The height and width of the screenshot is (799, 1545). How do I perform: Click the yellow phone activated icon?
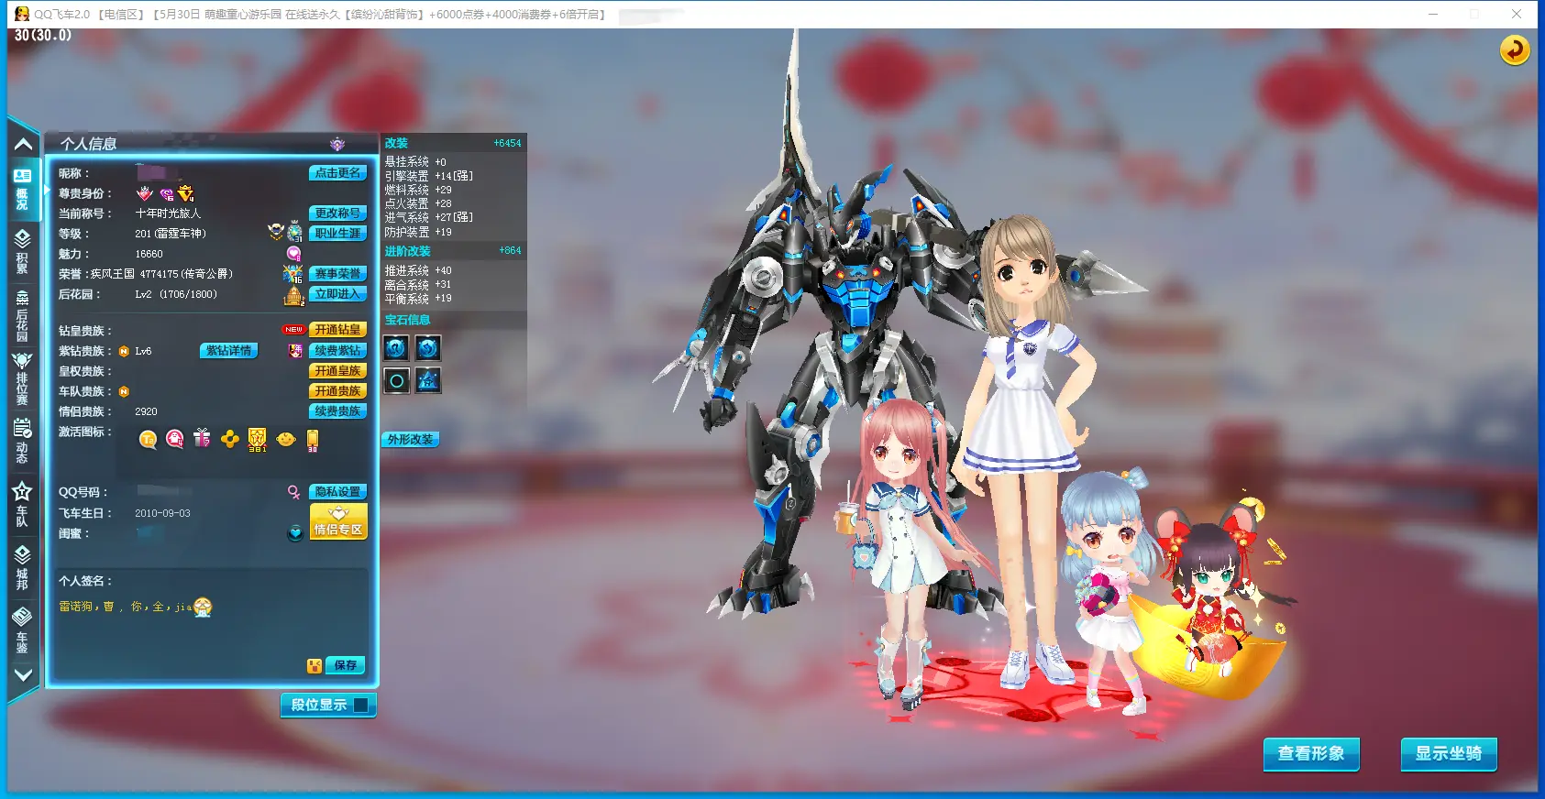pyautogui.click(x=313, y=441)
